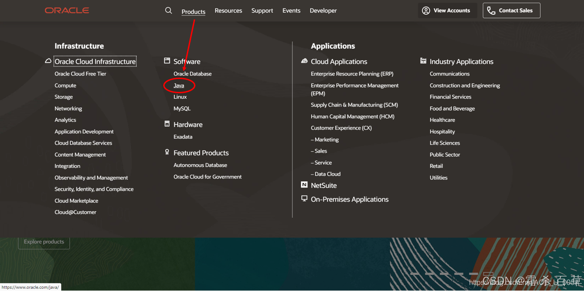Click the phone icon in Contact Sales
This screenshot has height=291, width=584.
pos(491,11)
